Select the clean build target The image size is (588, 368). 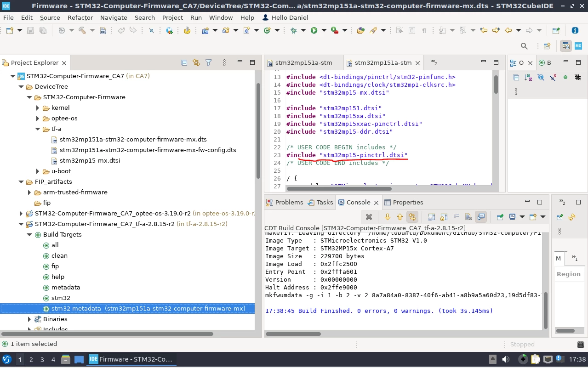pyautogui.click(x=59, y=256)
